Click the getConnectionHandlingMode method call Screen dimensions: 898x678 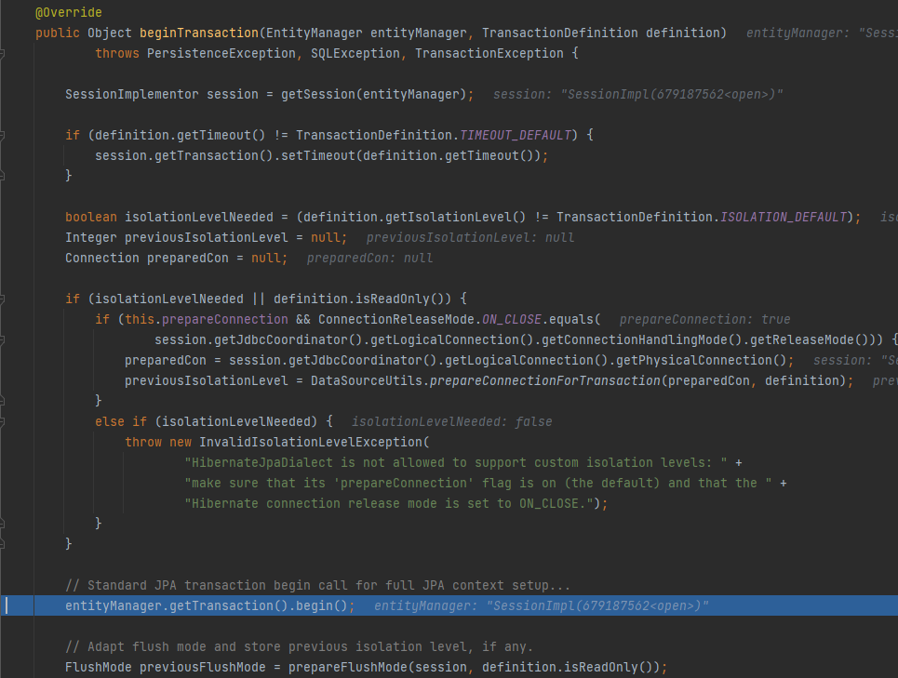(635, 340)
